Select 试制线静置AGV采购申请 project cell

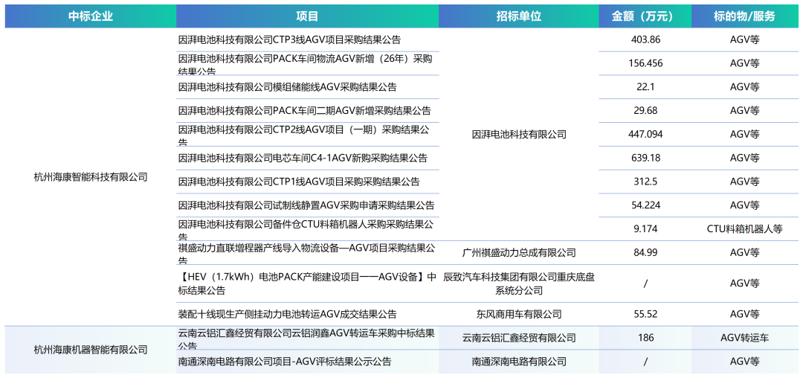pyautogui.click(x=307, y=205)
